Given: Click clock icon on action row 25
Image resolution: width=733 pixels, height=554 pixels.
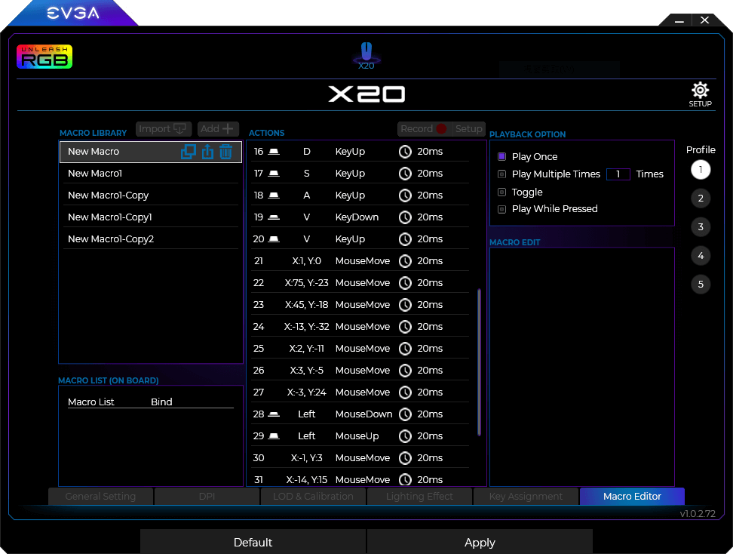Looking at the screenshot, I should 405,349.
